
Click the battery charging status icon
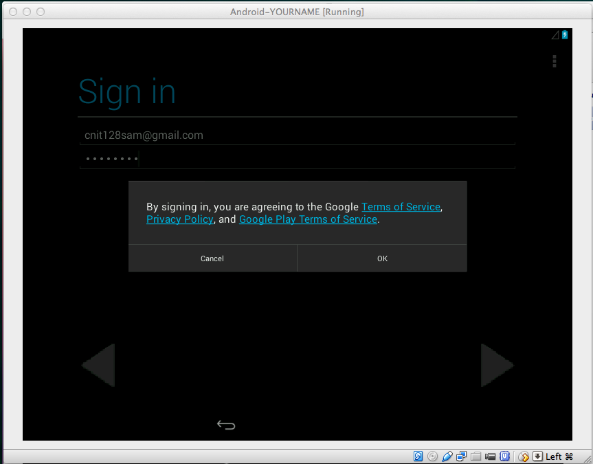click(565, 35)
